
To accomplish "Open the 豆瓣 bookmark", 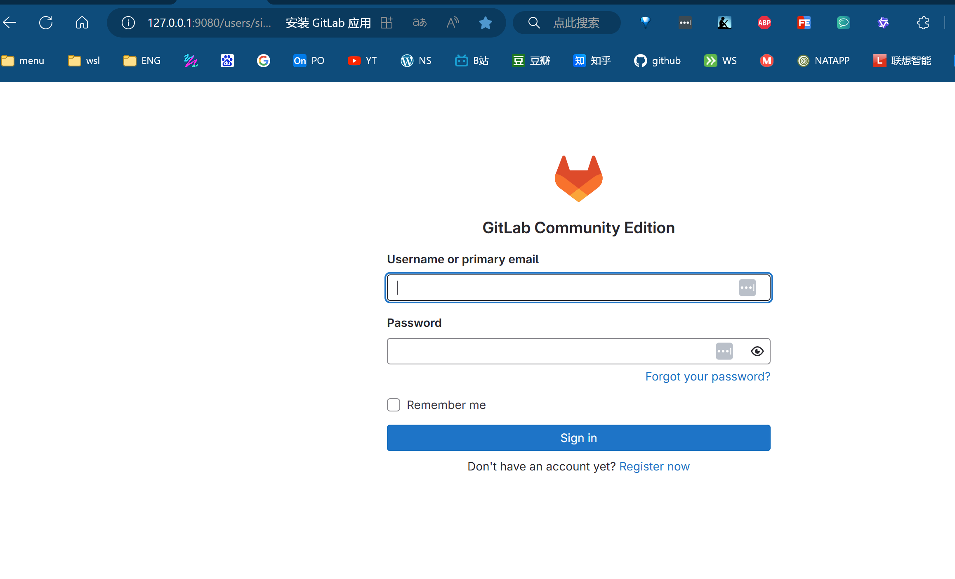I will coord(531,61).
